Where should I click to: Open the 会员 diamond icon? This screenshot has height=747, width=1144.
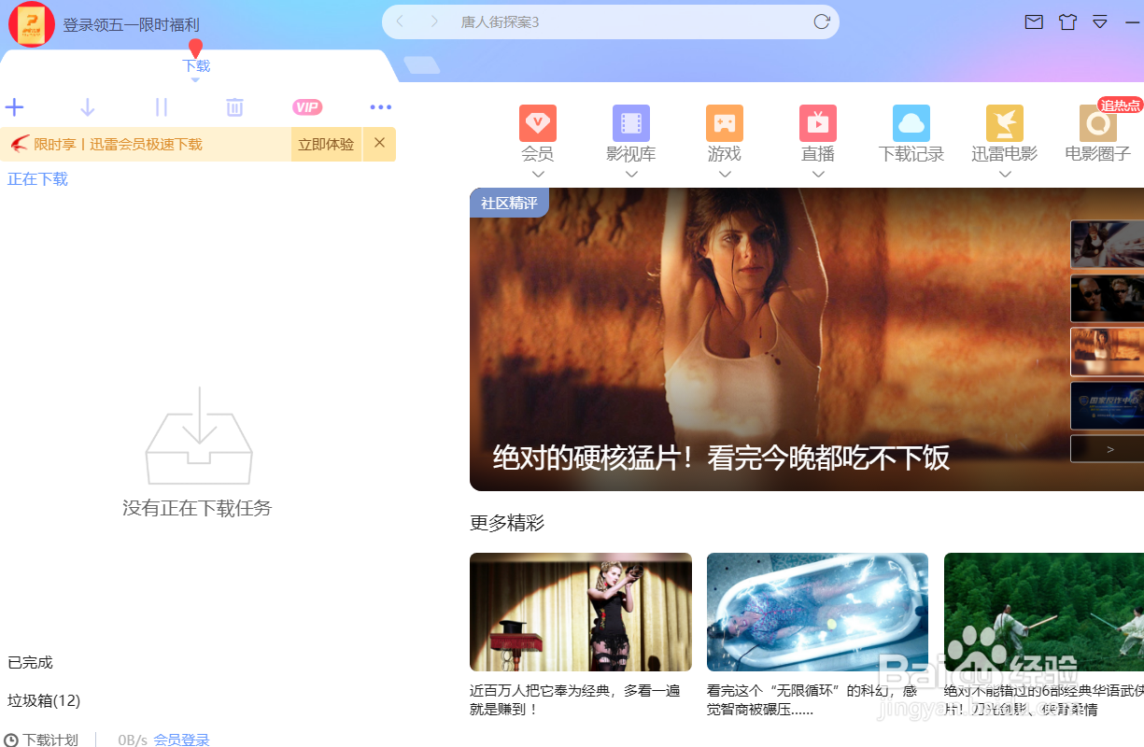(x=538, y=123)
